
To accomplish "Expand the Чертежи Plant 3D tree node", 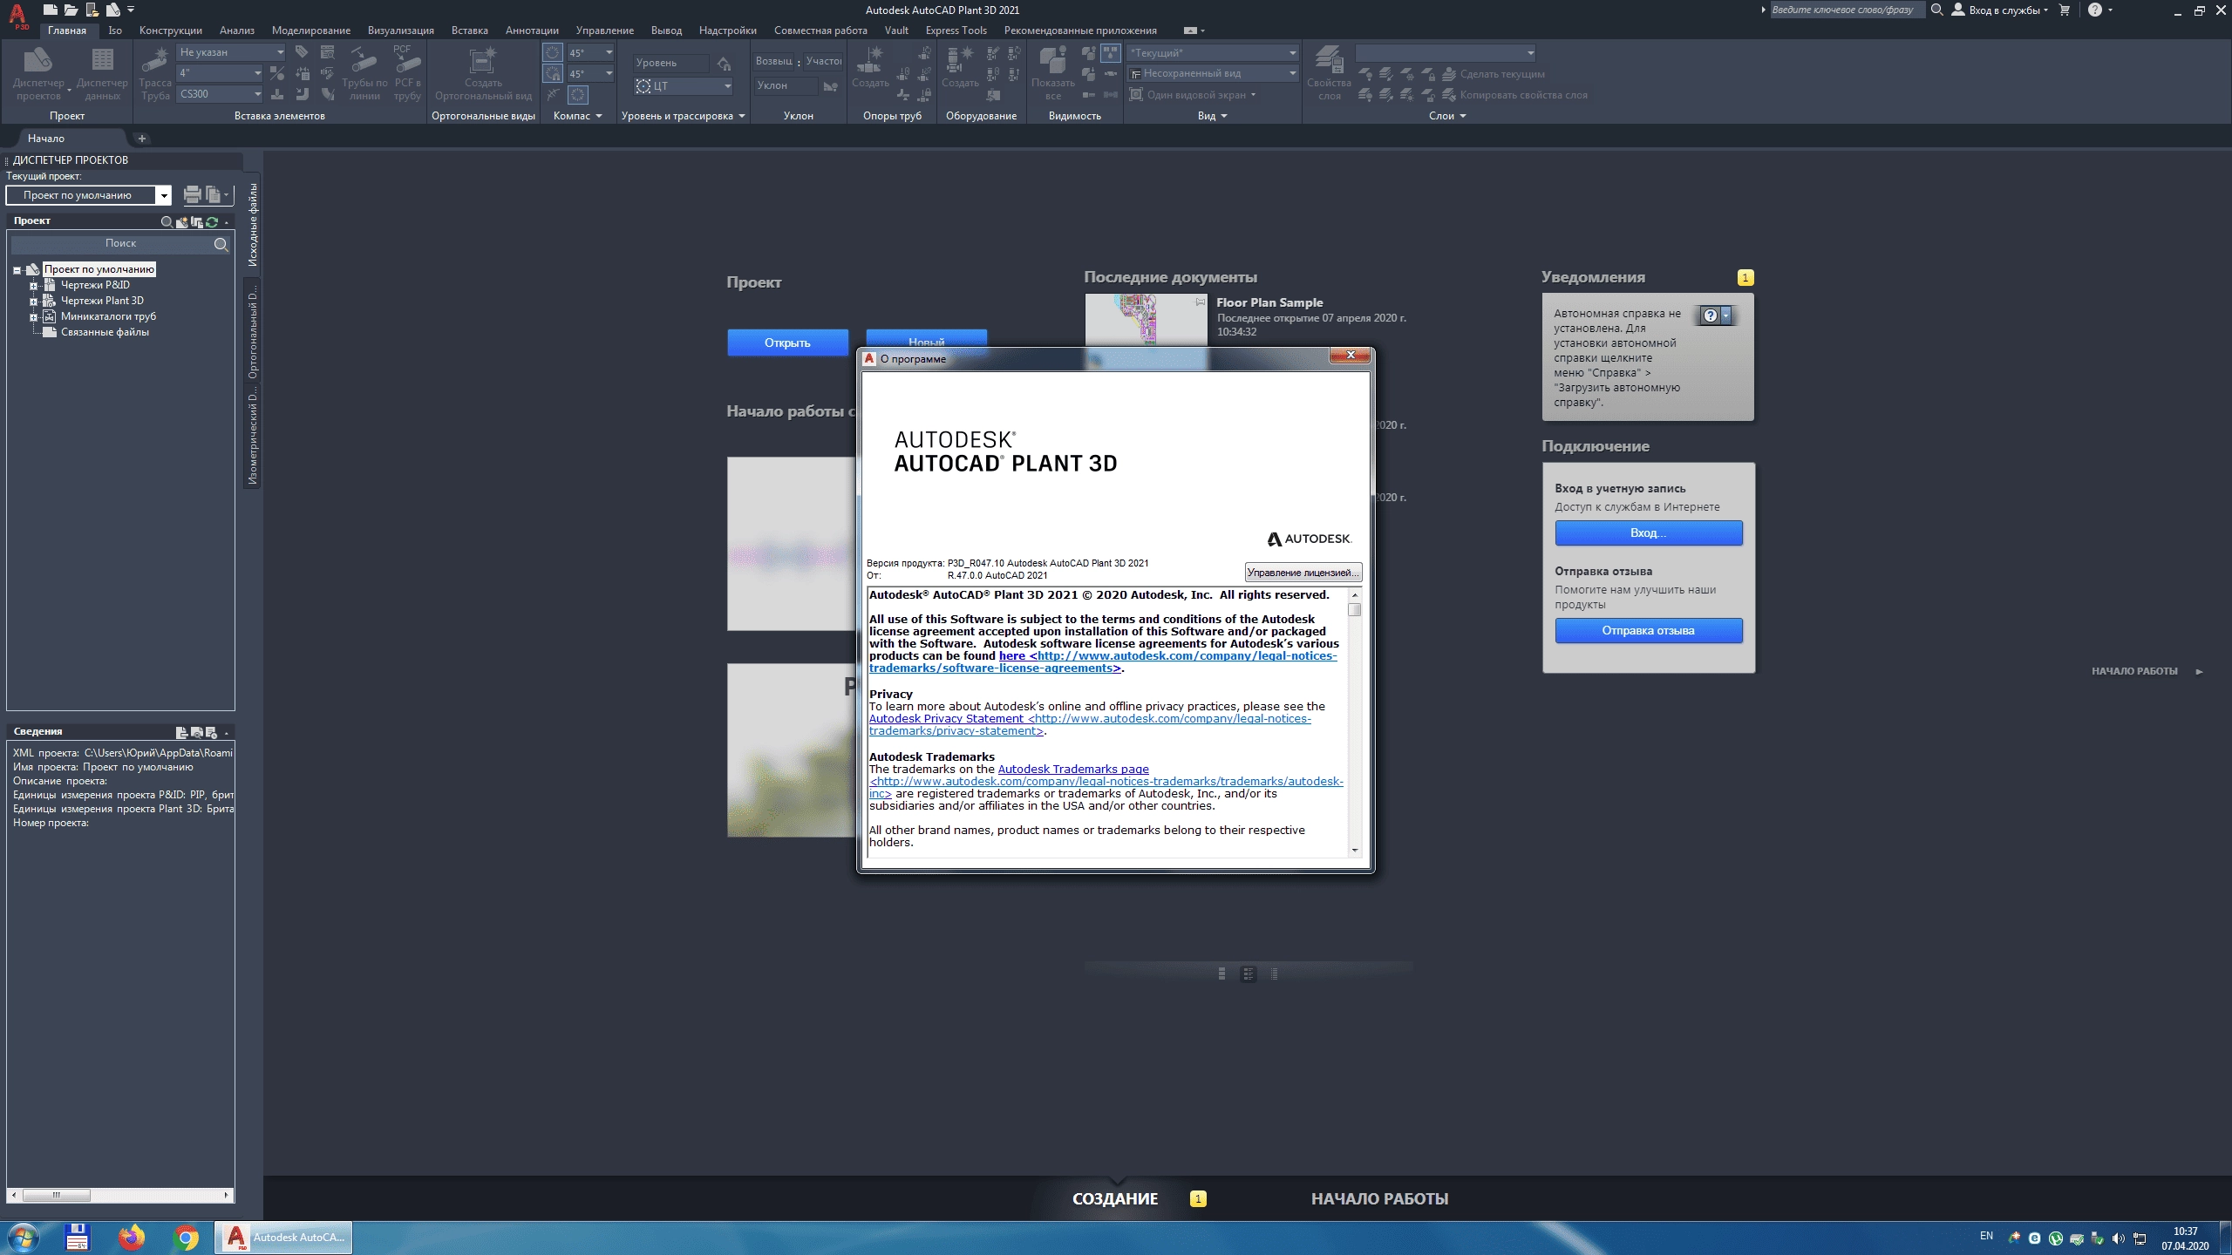I will [33, 302].
